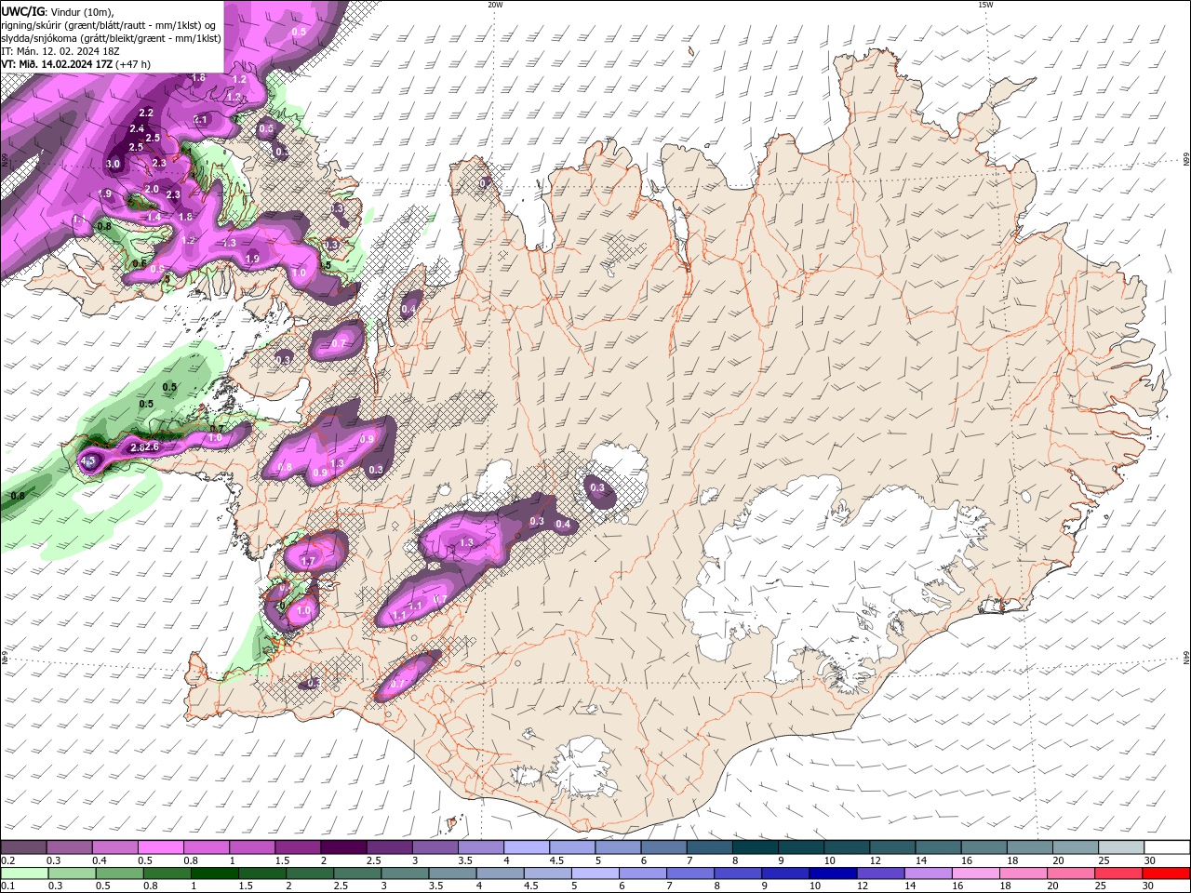1191x893 pixels.
Task: Click the dark green 1 swatch in lower legend row
Action: click(214, 873)
